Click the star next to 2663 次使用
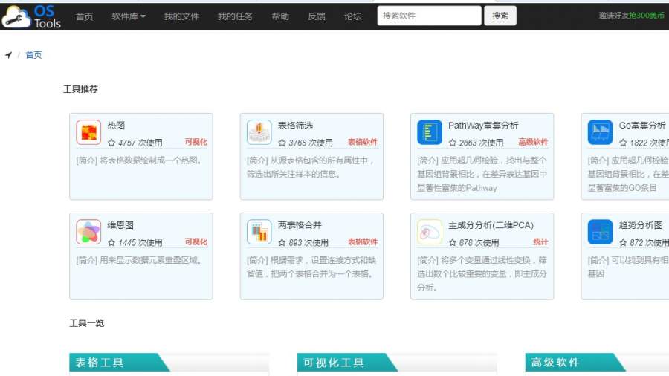This screenshot has height=376, width=669. [x=453, y=143]
